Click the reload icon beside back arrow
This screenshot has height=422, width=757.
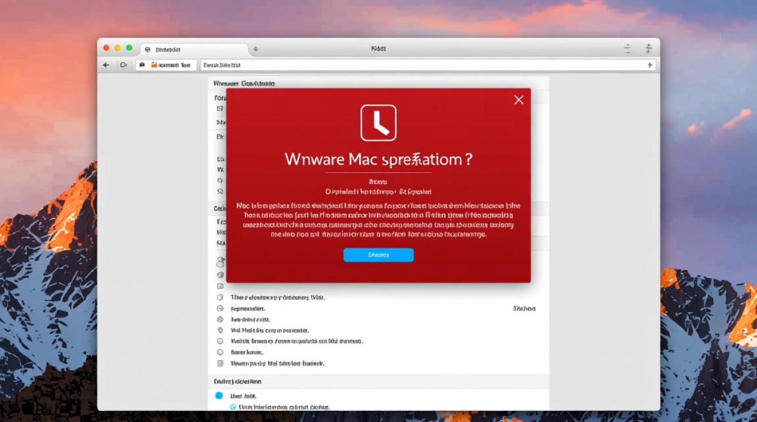coord(123,65)
